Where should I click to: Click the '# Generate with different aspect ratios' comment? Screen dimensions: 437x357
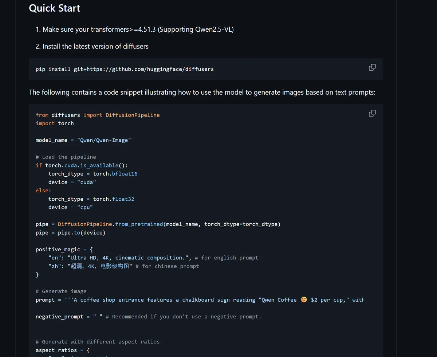98,341
